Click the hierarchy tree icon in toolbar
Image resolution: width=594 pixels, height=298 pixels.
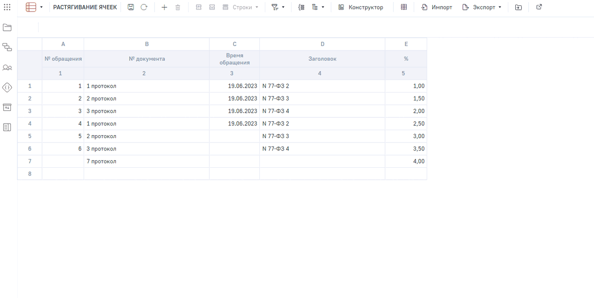coord(315,7)
